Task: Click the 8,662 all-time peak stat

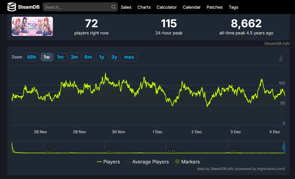Action: coord(246,27)
